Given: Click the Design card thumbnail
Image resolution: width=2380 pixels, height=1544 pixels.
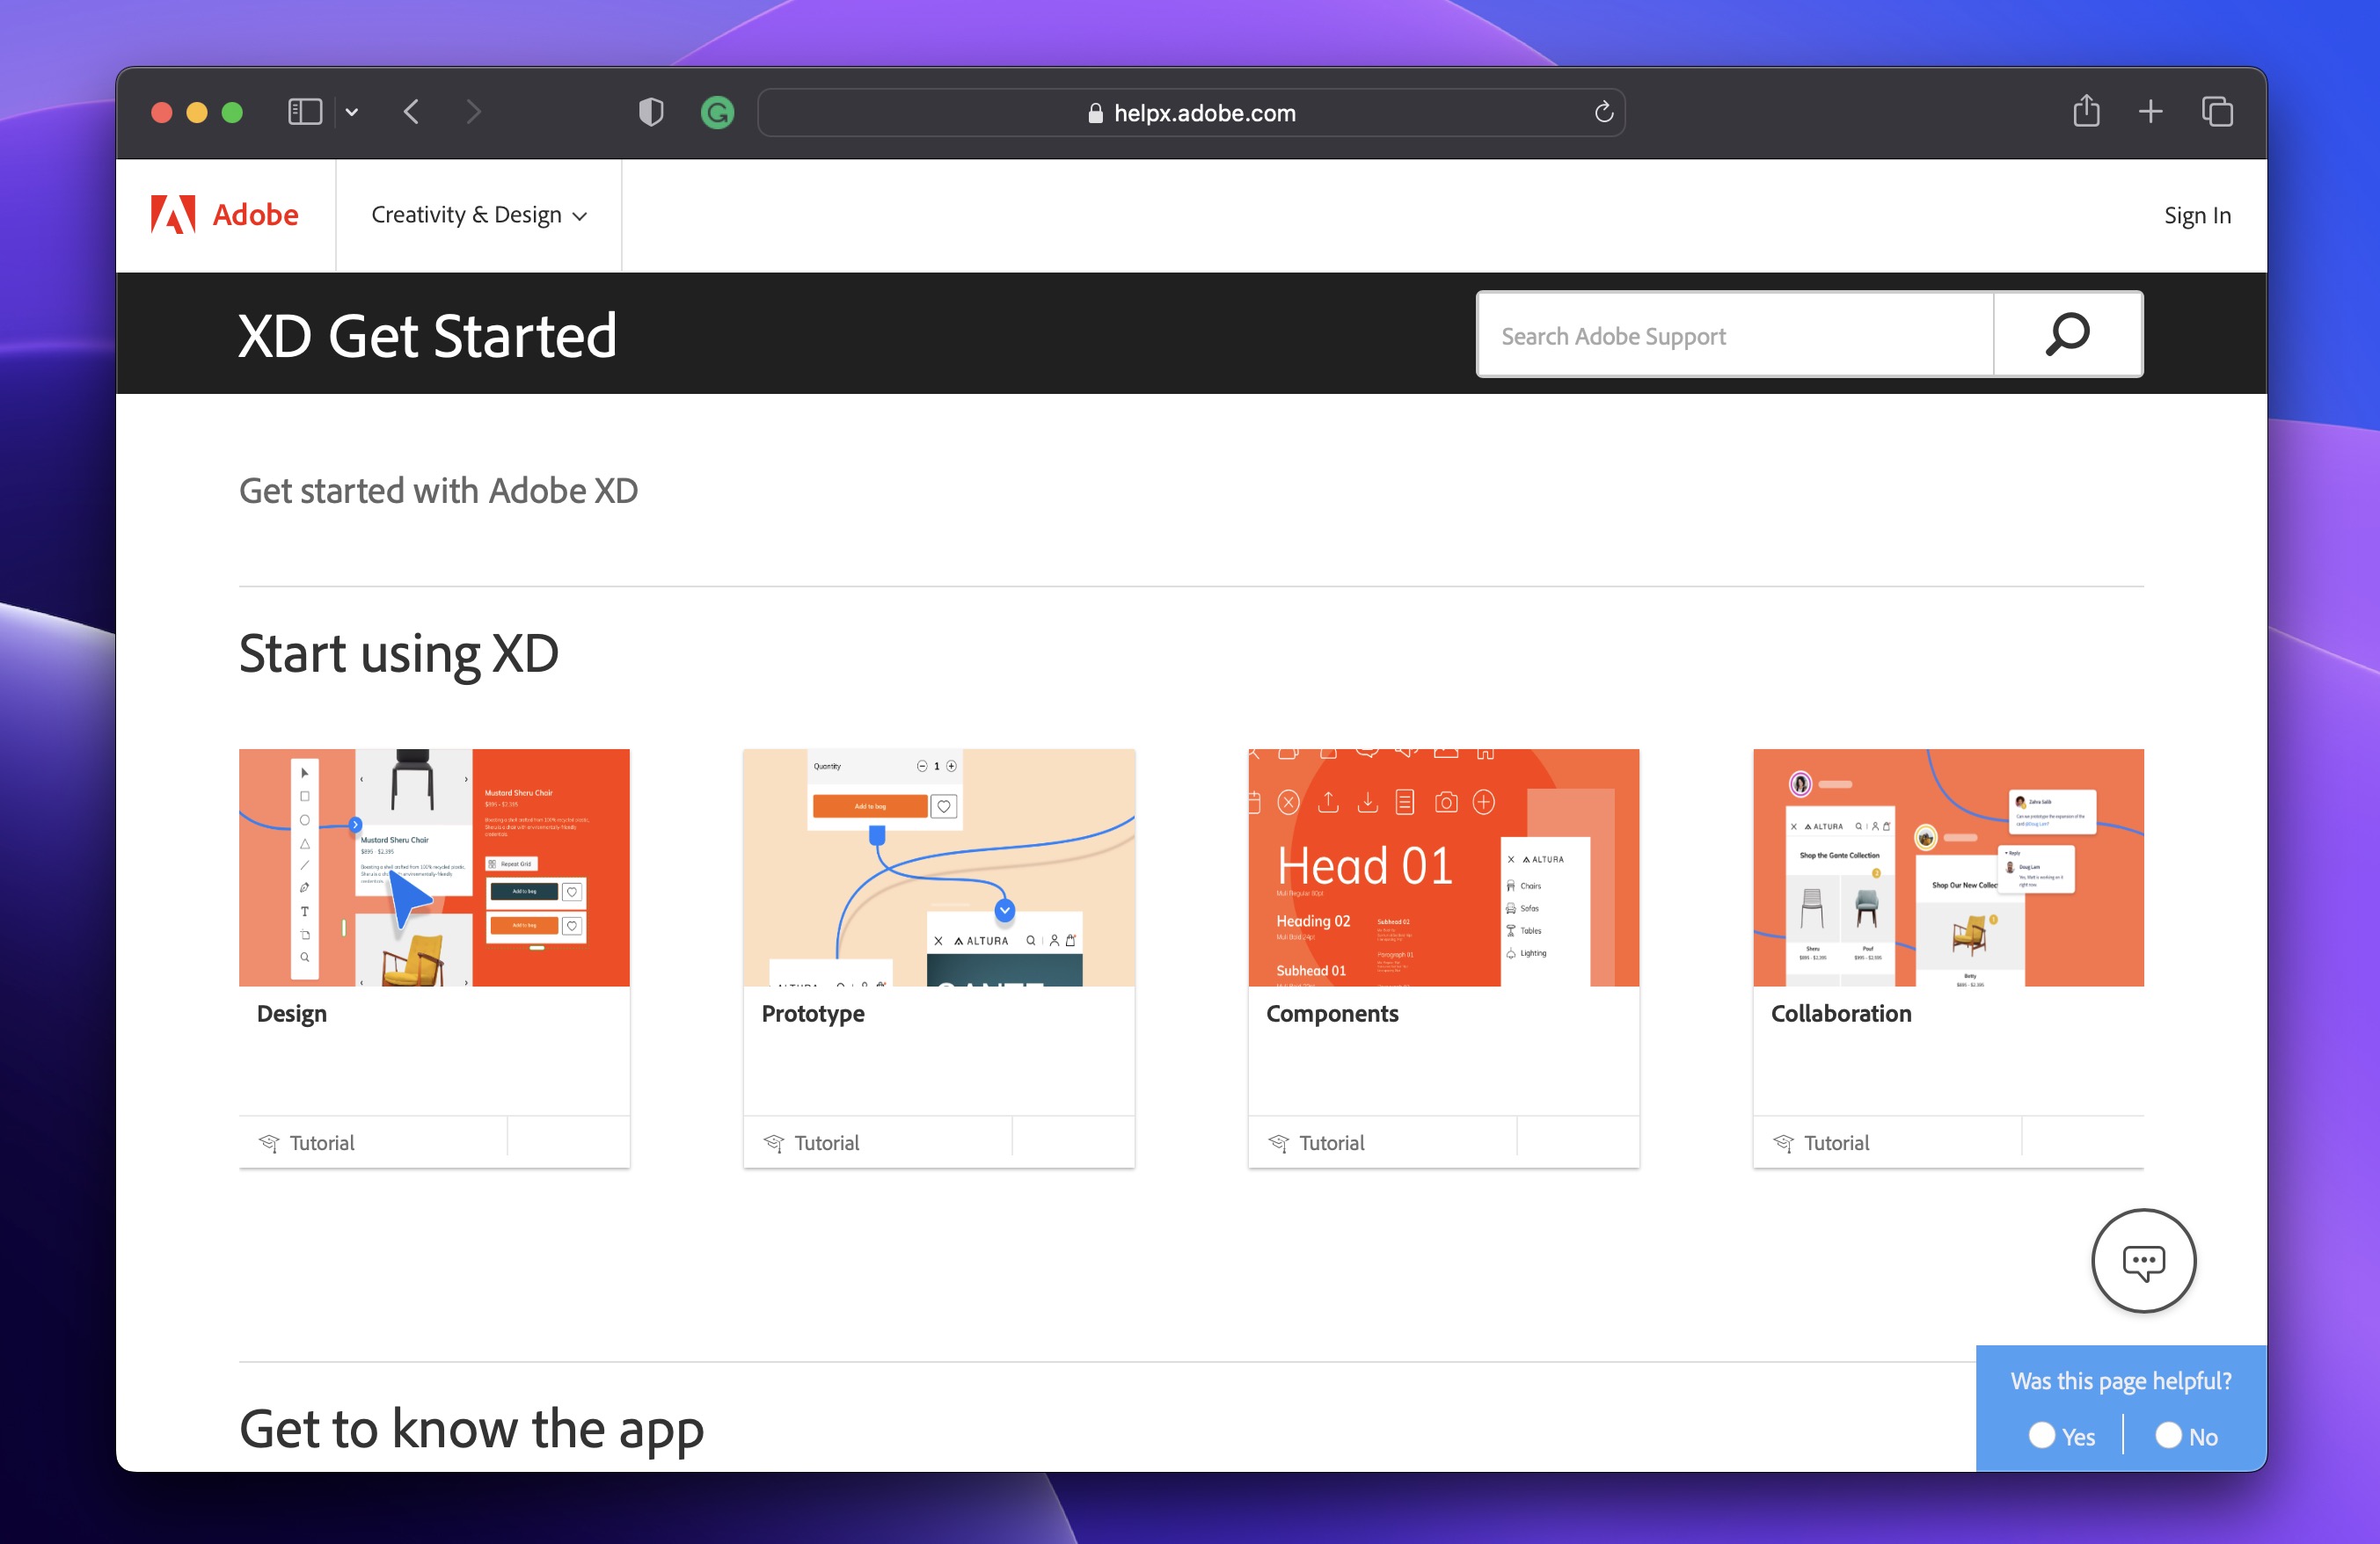Looking at the screenshot, I should [x=433, y=868].
